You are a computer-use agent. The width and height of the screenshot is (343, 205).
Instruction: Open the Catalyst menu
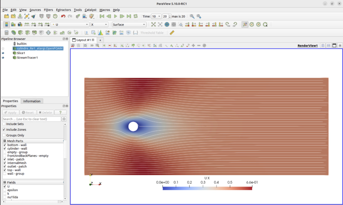pos(90,10)
